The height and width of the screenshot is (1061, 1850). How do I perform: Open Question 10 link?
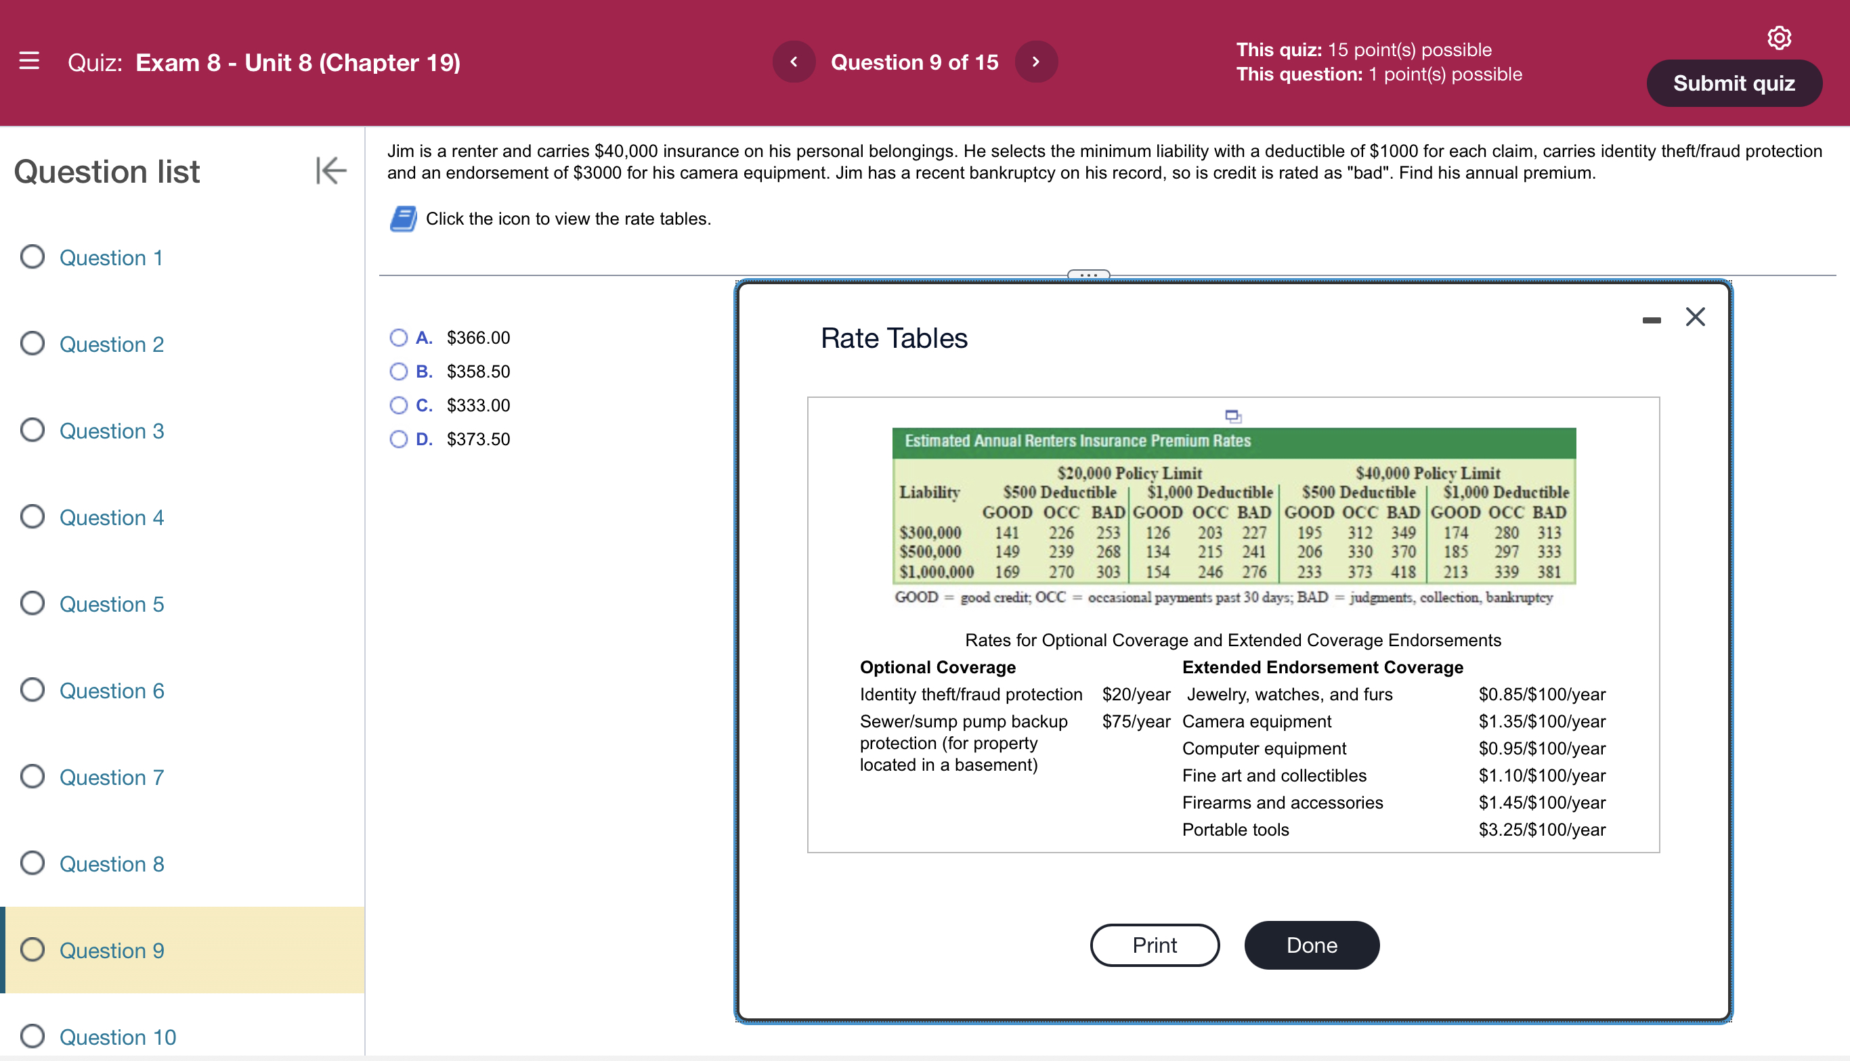(116, 1036)
